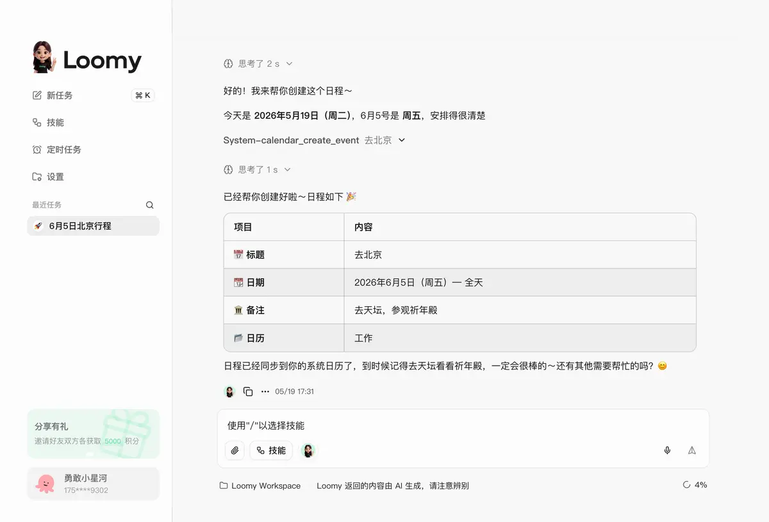Screen dimensions: 769x522
Task: Click the 05/19 17:31 timestamp
Action: [294, 391]
